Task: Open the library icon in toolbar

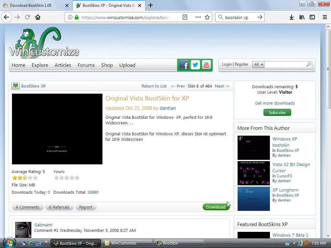Action: [x=302, y=17]
